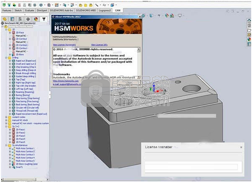
Task: Switch to the Features tab
Action: 7,10
